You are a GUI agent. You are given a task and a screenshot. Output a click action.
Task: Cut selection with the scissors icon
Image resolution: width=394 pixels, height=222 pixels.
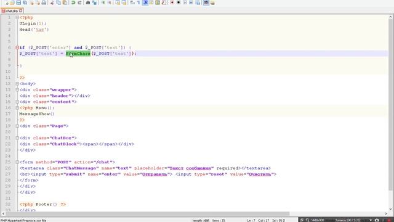(x=52, y=2)
